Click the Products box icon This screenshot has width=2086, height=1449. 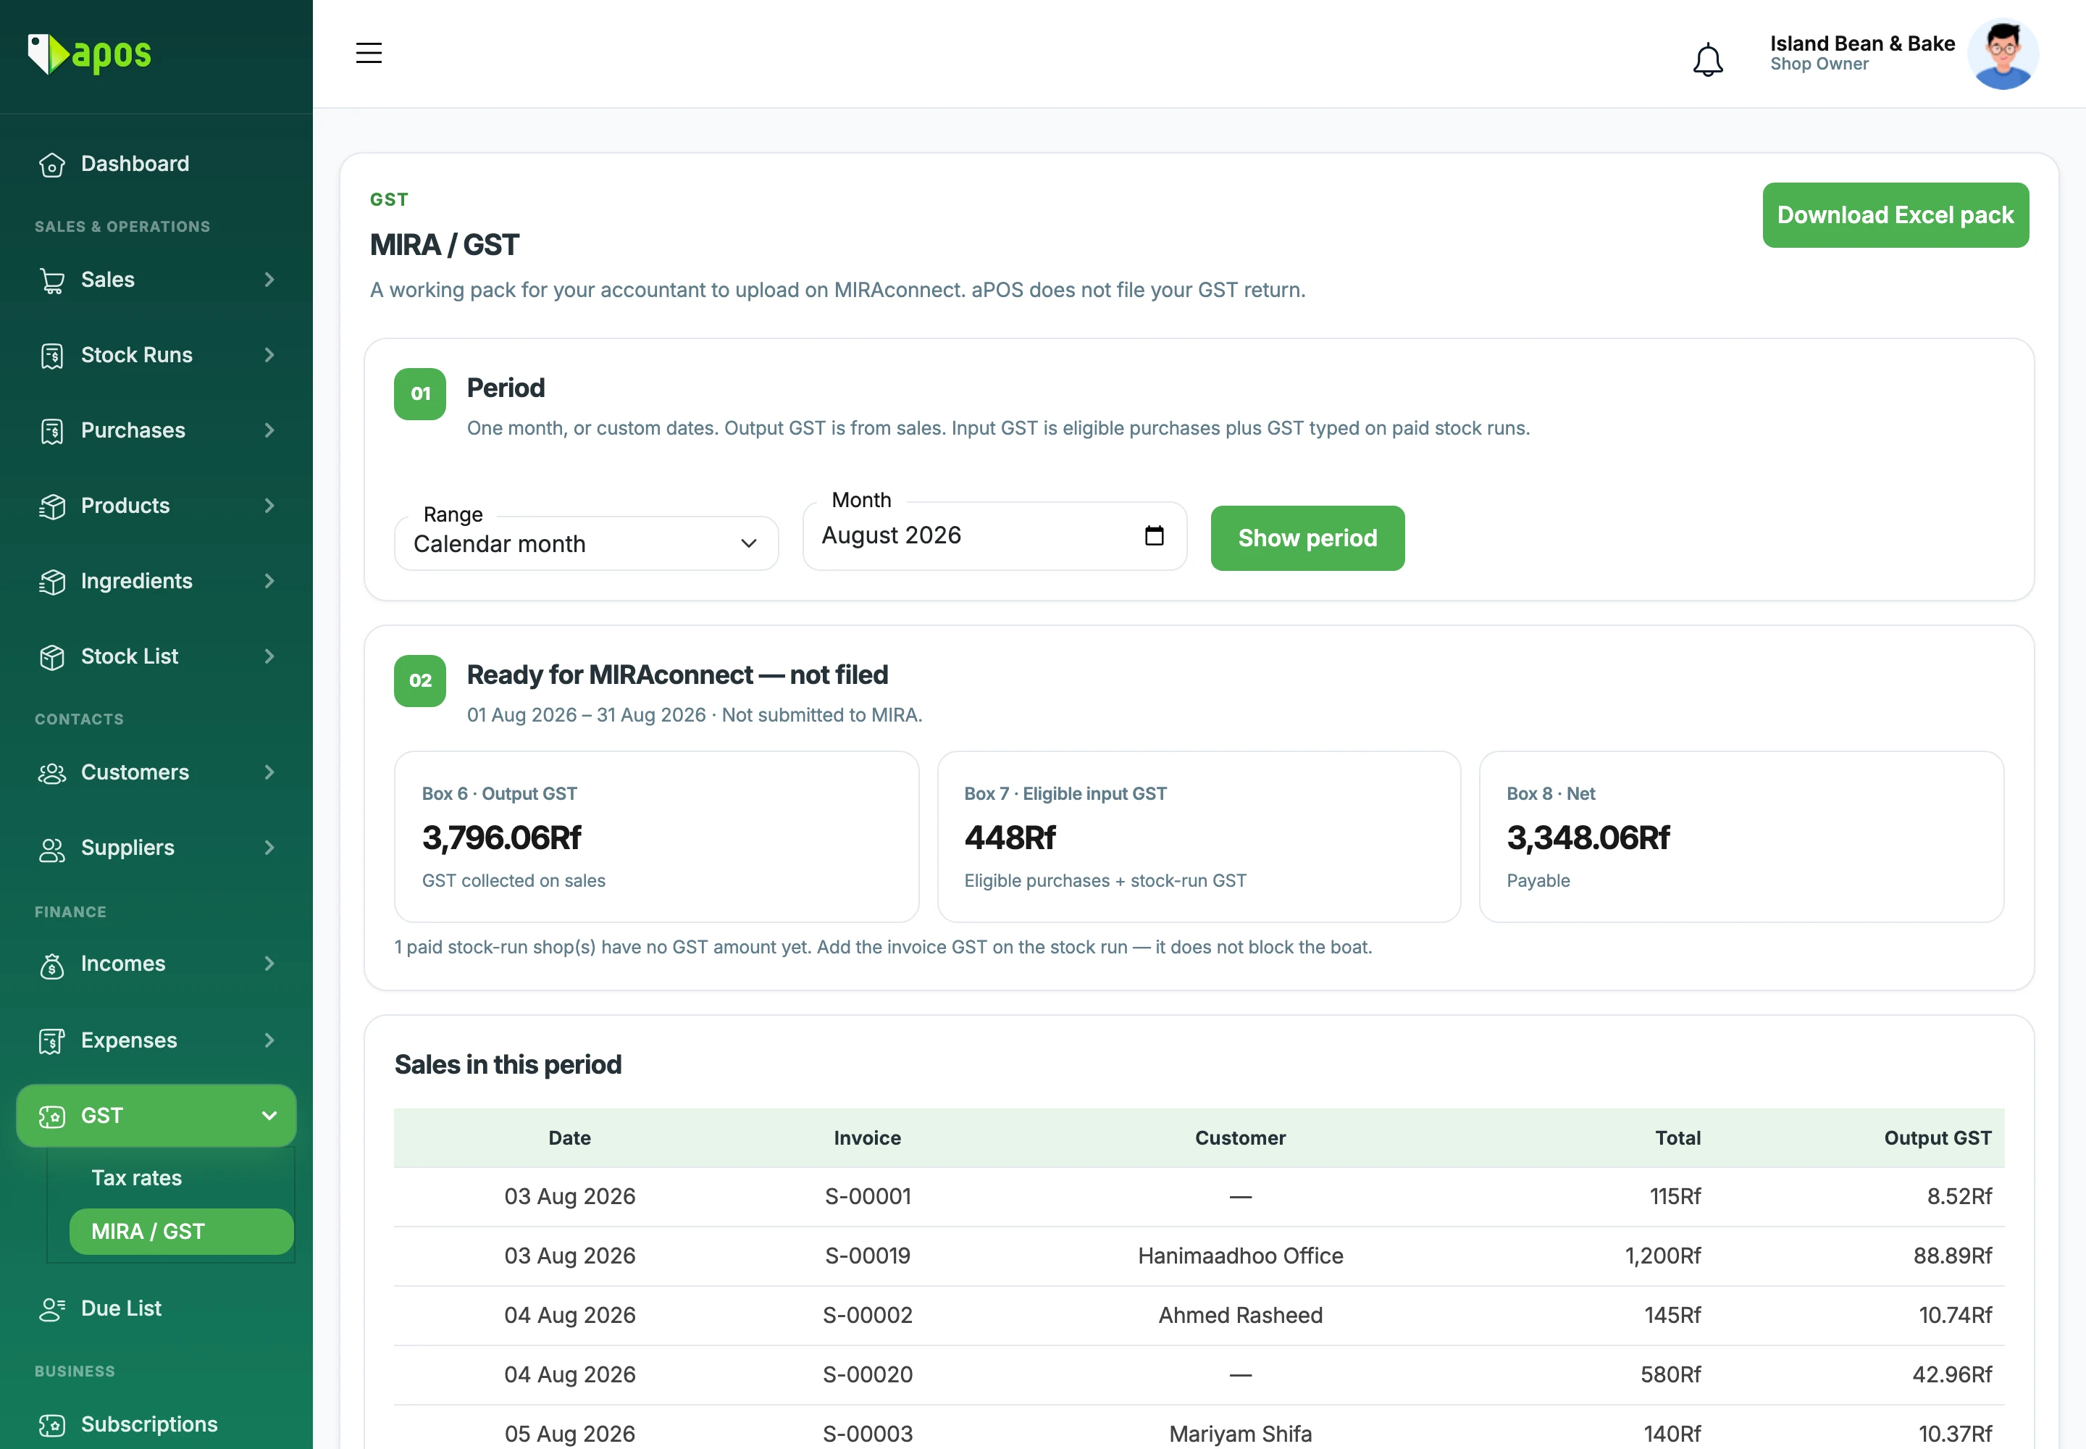tap(53, 506)
